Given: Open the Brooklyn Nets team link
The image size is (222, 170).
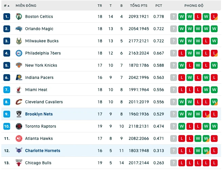Looking at the screenshot, I should pyautogui.click(x=39, y=114).
